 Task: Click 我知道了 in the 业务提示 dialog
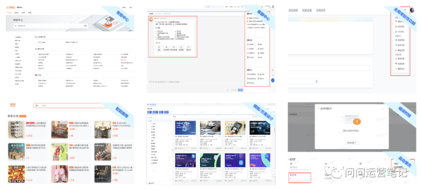pos(352,142)
